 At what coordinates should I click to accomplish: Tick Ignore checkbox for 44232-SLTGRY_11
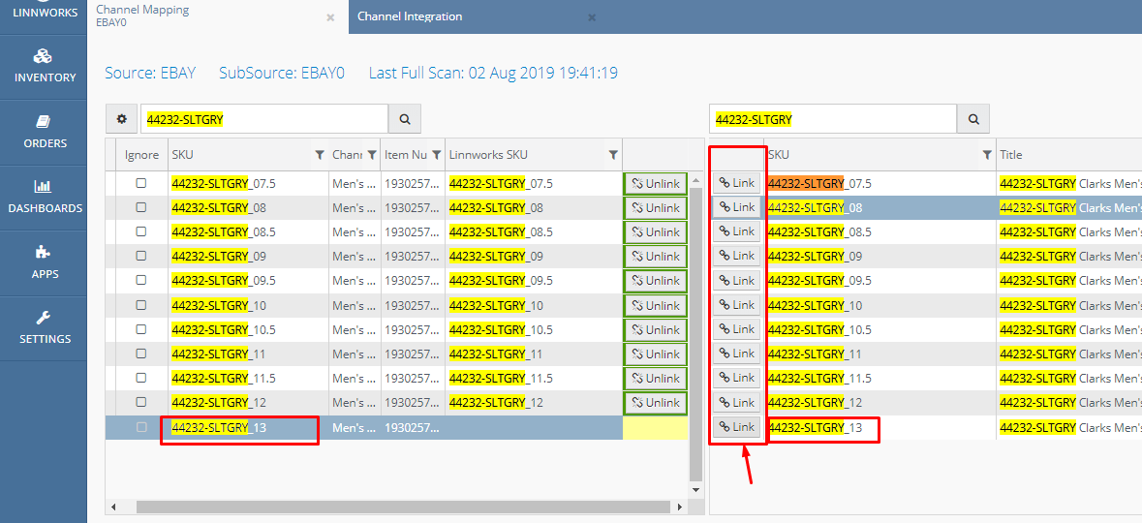tap(141, 354)
